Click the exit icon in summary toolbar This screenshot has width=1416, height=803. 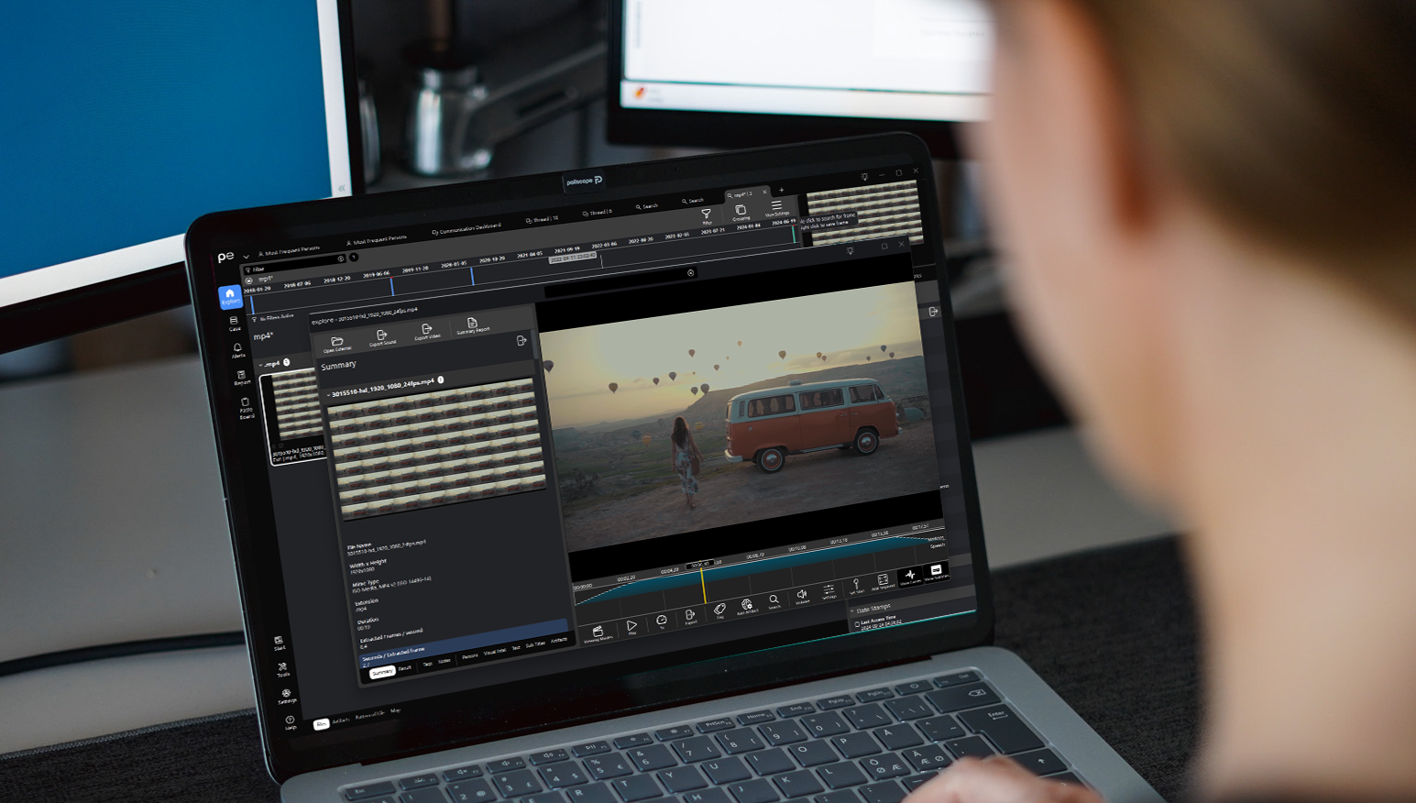point(521,340)
